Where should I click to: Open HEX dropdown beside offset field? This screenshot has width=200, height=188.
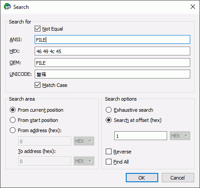(180, 136)
